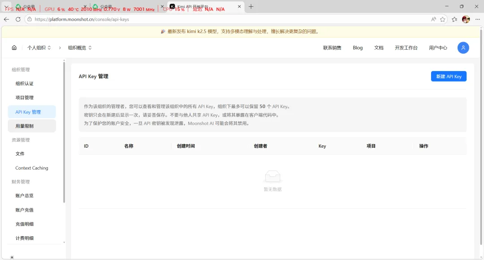
Task: Open a new browser tab
Action: point(251,6)
